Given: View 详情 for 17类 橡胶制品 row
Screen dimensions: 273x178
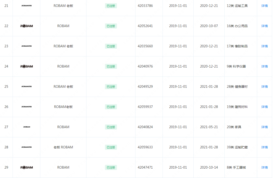Looking at the screenshot, I should pyautogui.click(x=264, y=46).
